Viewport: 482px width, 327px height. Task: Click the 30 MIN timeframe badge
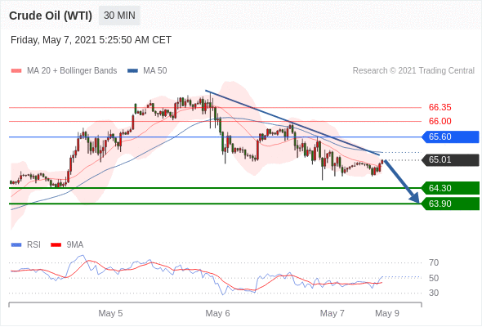(119, 16)
